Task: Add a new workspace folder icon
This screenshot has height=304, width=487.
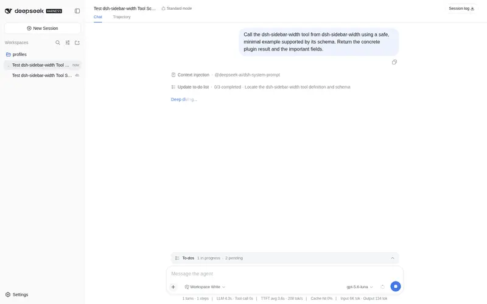Action: [77, 43]
